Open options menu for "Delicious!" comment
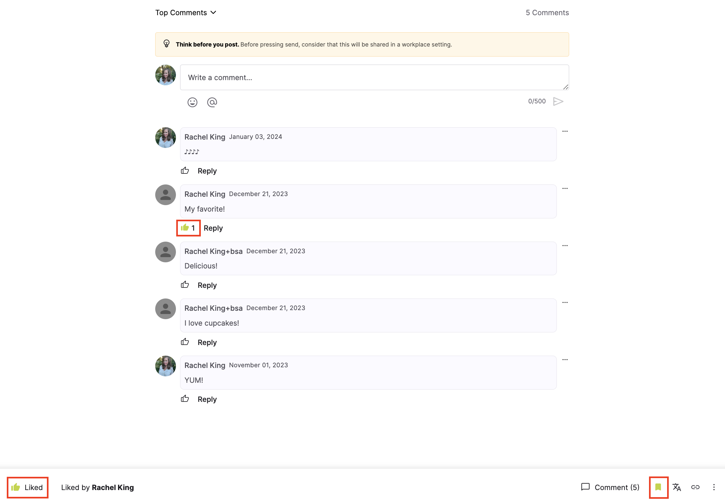This screenshot has width=725, height=502. click(x=565, y=246)
